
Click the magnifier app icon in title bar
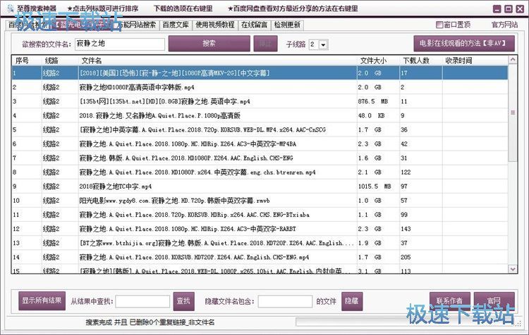[11, 8]
